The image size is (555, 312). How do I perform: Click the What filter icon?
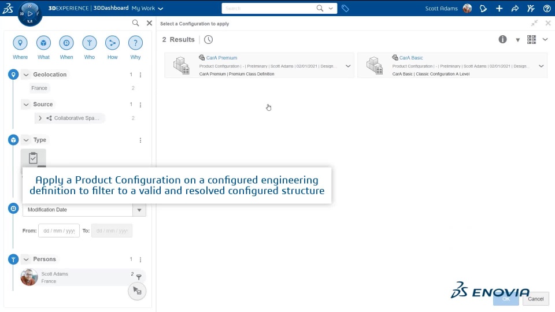tap(43, 43)
